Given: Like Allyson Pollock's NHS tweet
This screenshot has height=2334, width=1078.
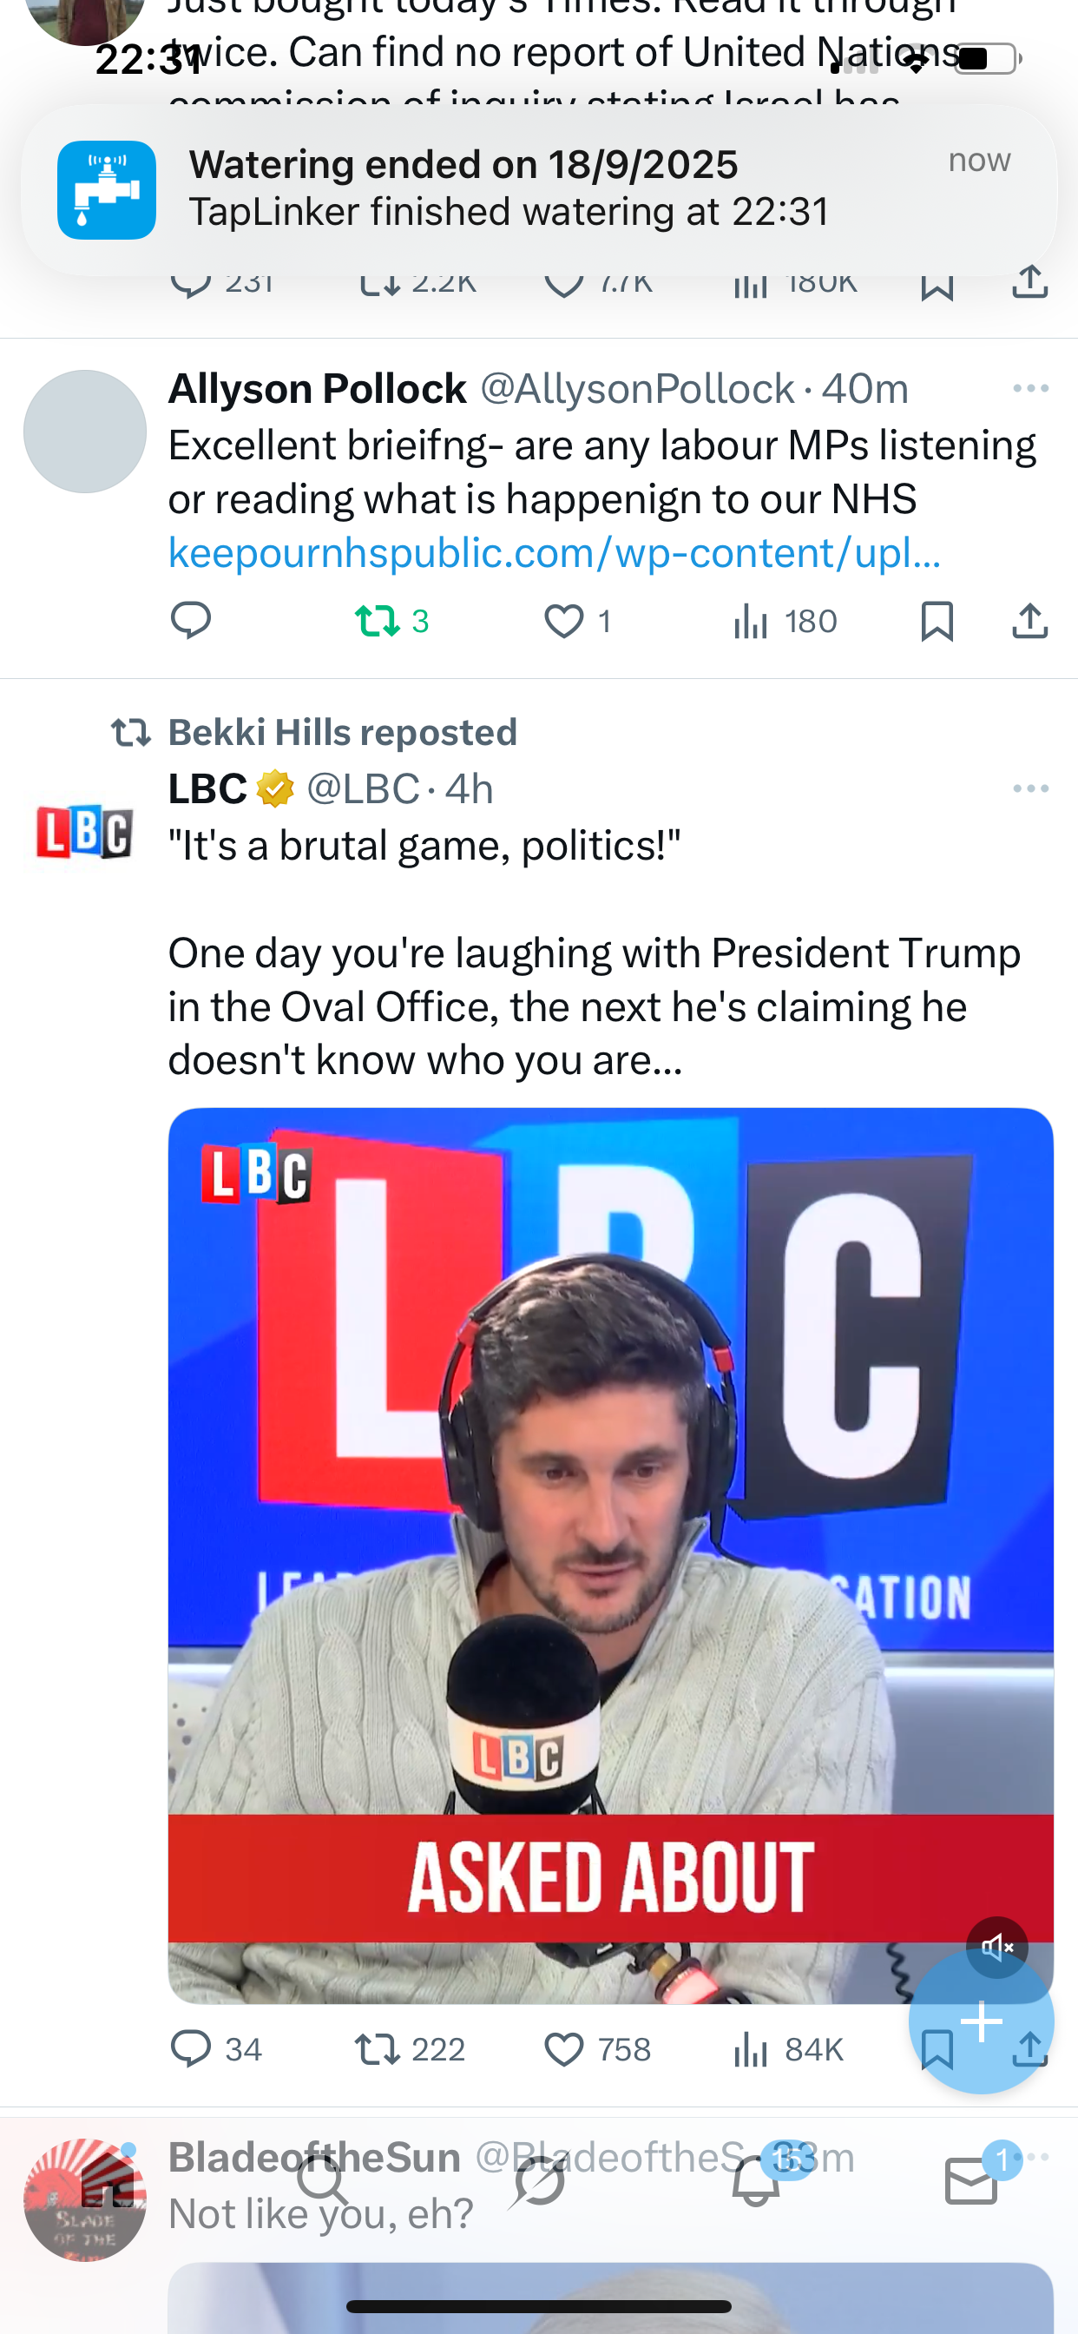Looking at the screenshot, I should click(x=563, y=621).
